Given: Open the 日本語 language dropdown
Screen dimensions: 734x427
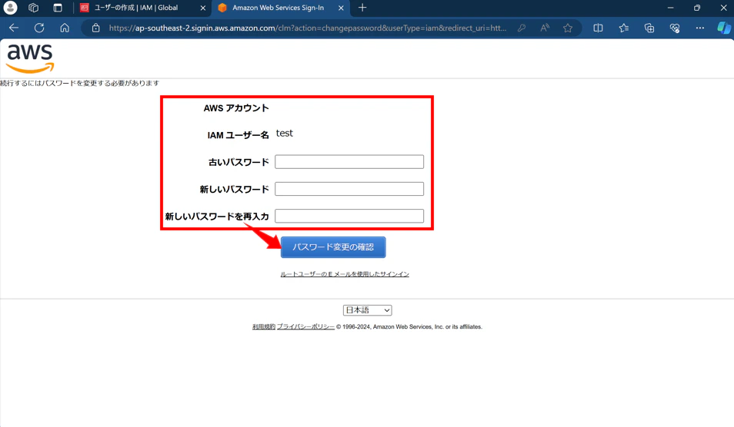Looking at the screenshot, I should pos(368,310).
